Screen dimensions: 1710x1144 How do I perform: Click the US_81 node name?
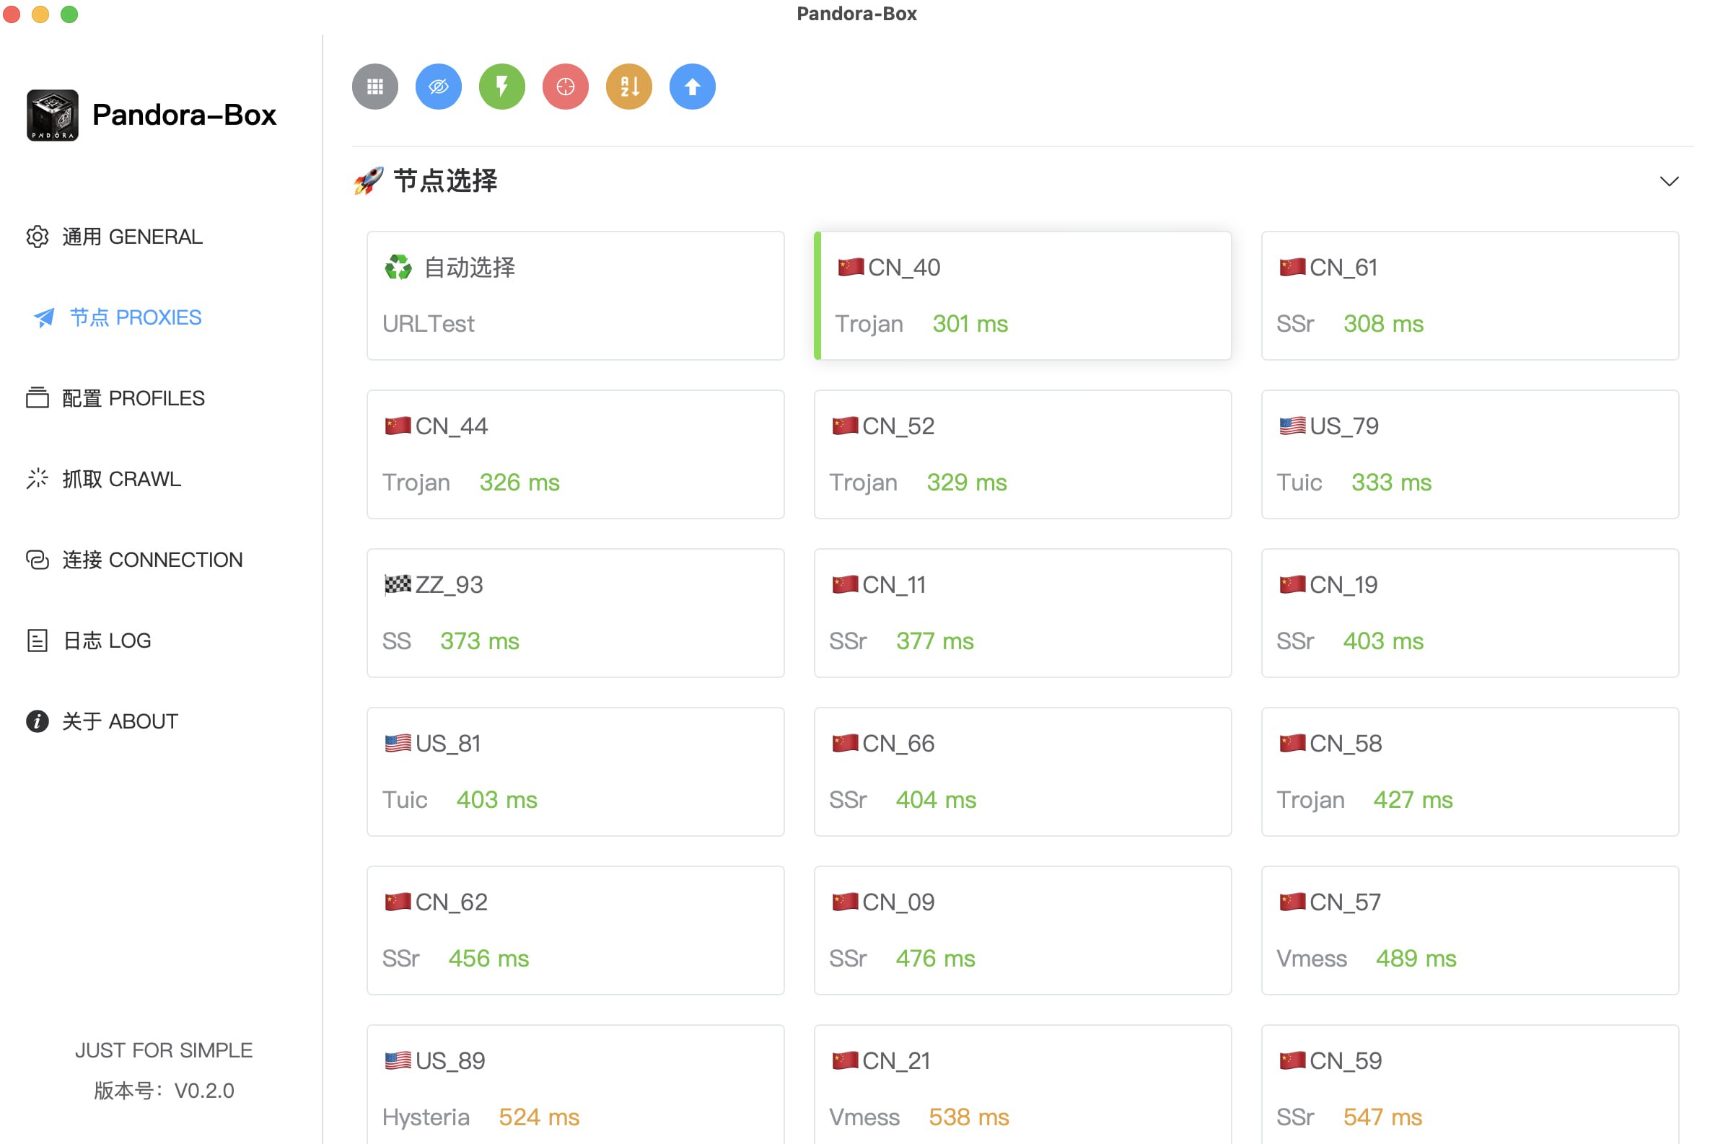pos(448,744)
